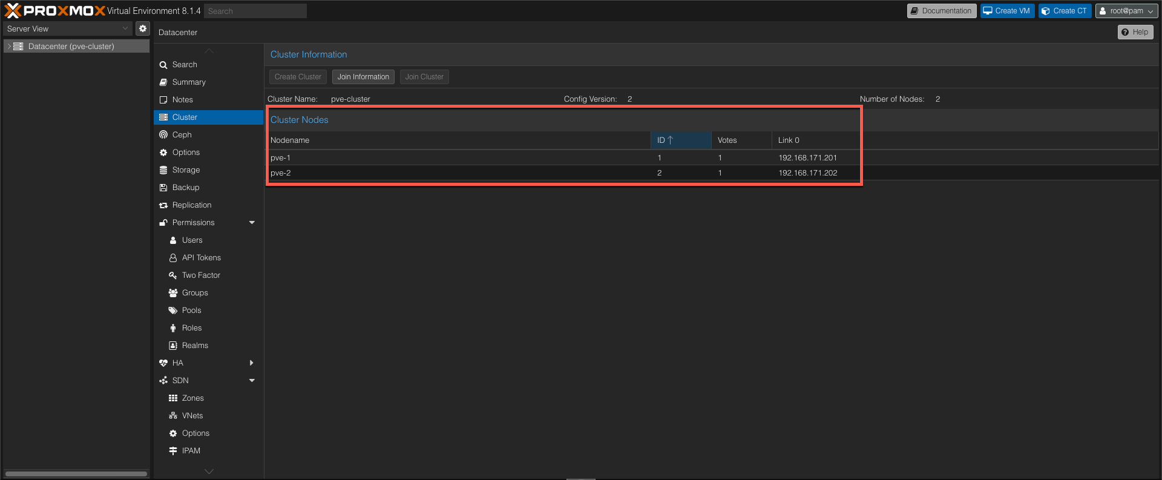Click the Zones grid icon
Image resolution: width=1162 pixels, height=480 pixels.
point(173,398)
